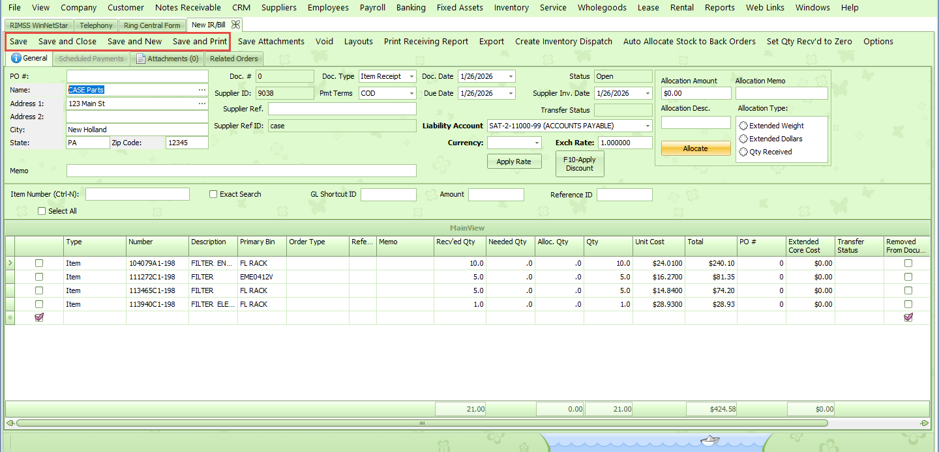Click the F10-Apply Discount button
This screenshot has height=452, width=939.
coord(580,163)
